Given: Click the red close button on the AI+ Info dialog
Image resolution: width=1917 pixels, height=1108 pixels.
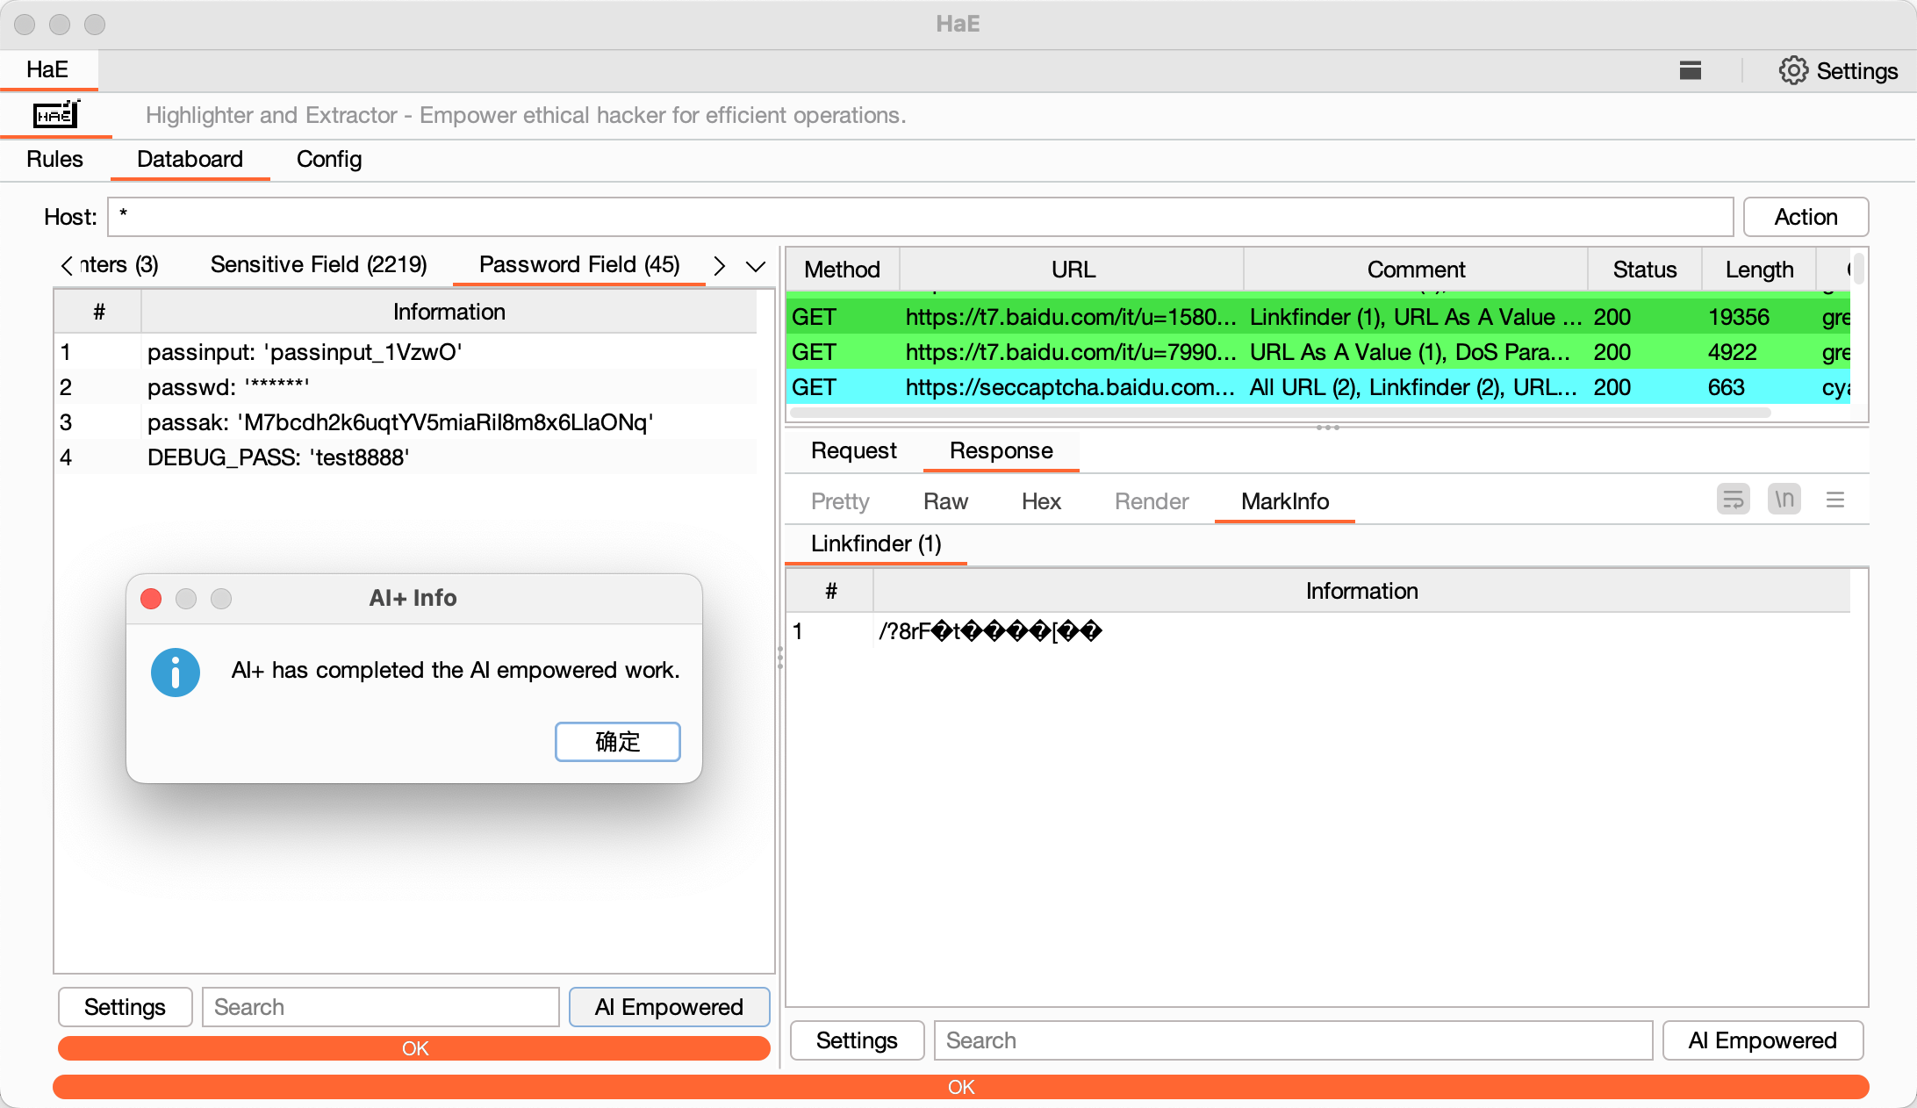Looking at the screenshot, I should click(151, 598).
